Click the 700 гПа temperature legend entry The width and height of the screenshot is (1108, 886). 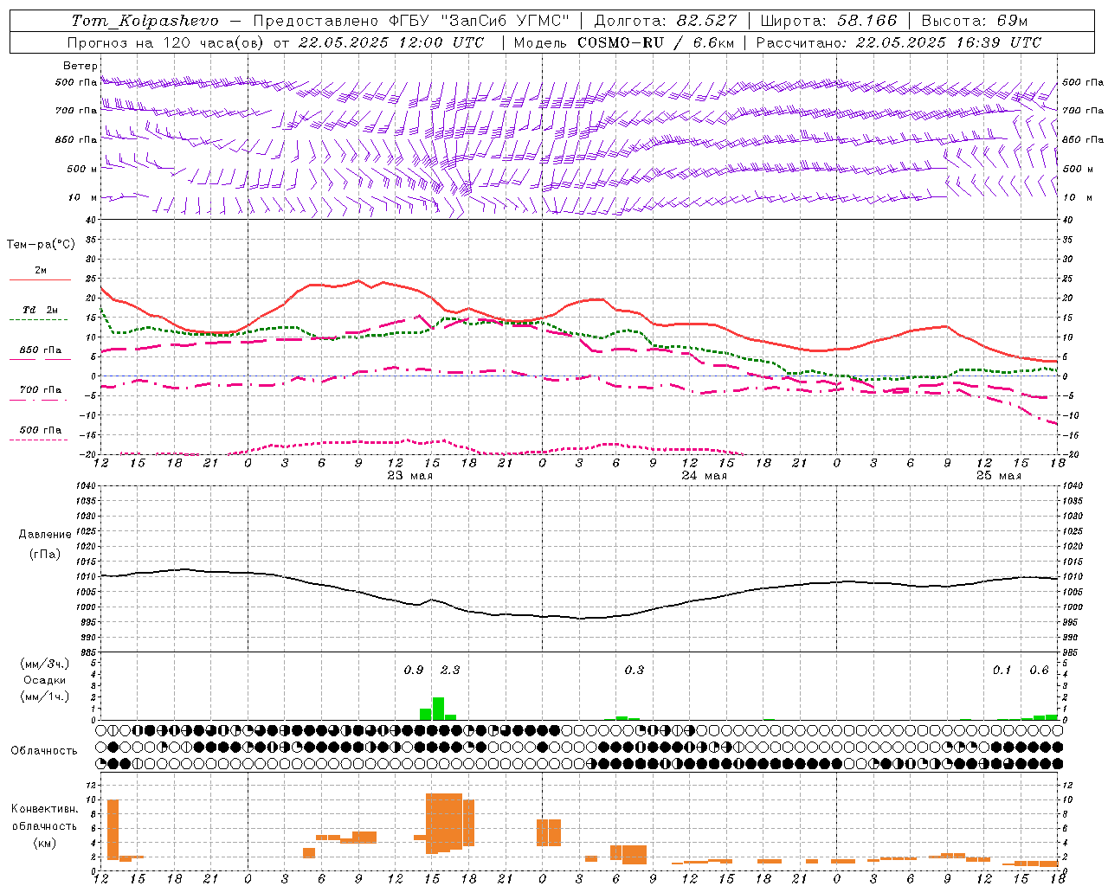coord(41,390)
